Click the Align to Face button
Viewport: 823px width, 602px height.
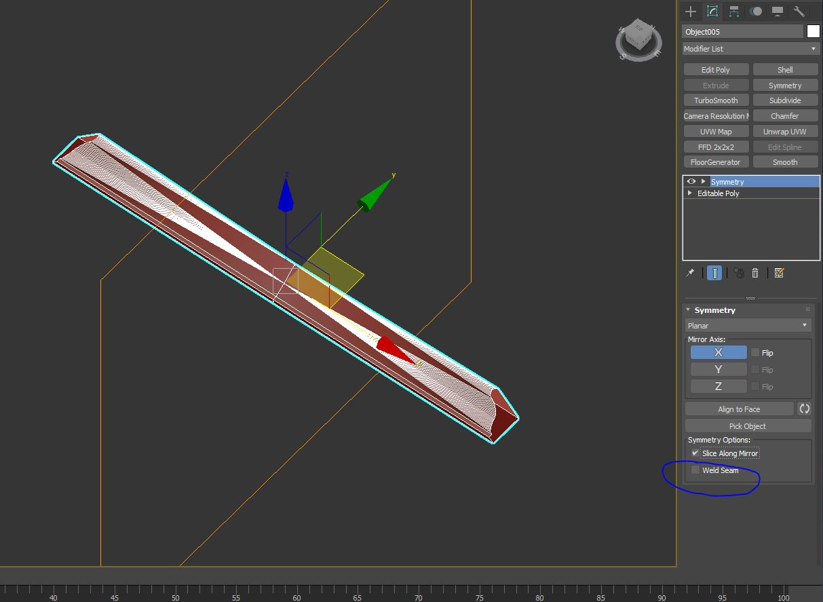[739, 409]
